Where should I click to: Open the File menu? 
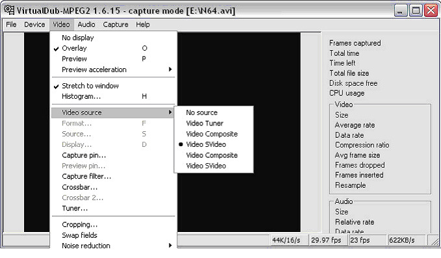[x=11, y=25]
